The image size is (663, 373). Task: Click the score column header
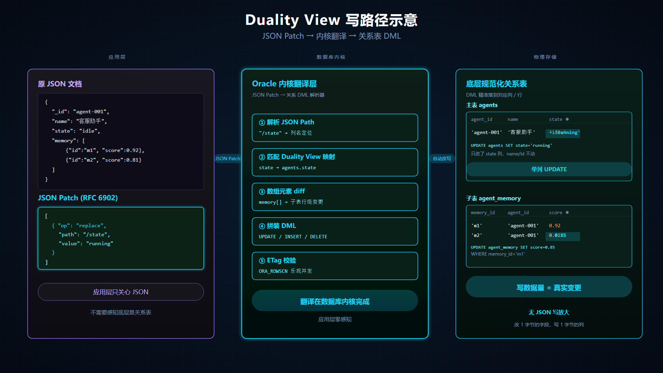pos(556,212)
